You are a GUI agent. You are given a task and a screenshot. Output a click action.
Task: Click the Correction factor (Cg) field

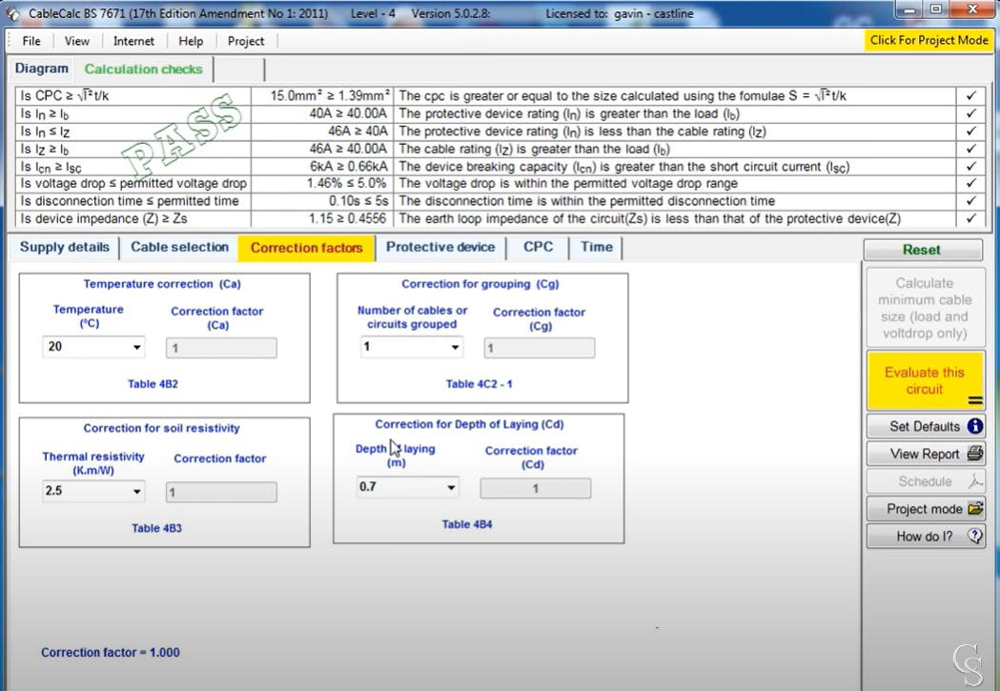coord(540,348)
